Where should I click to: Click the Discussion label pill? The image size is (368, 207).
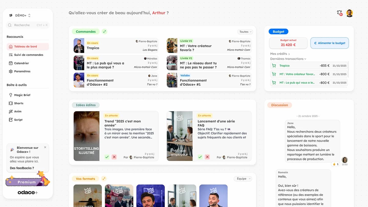[x=280, y=105]
